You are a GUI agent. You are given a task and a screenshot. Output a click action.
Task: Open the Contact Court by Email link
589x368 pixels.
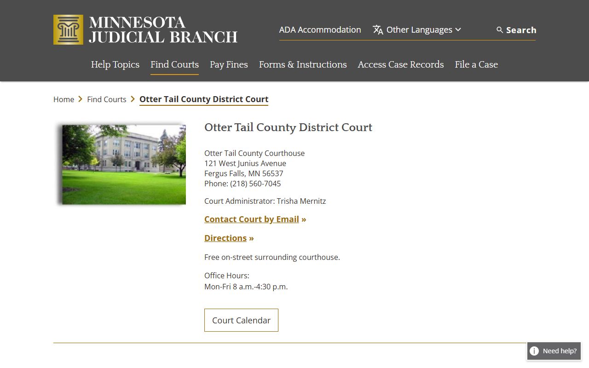[x=252, y=219]
